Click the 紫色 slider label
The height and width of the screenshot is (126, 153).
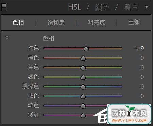click(33, 105)
